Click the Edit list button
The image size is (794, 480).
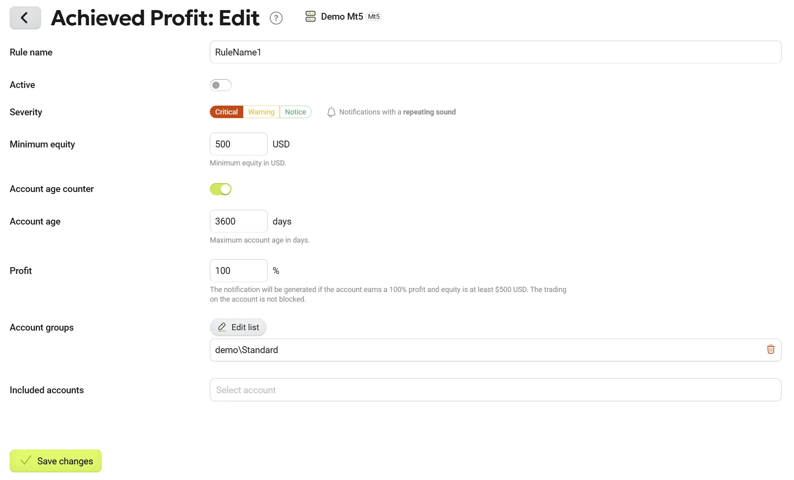coord(238,327)
